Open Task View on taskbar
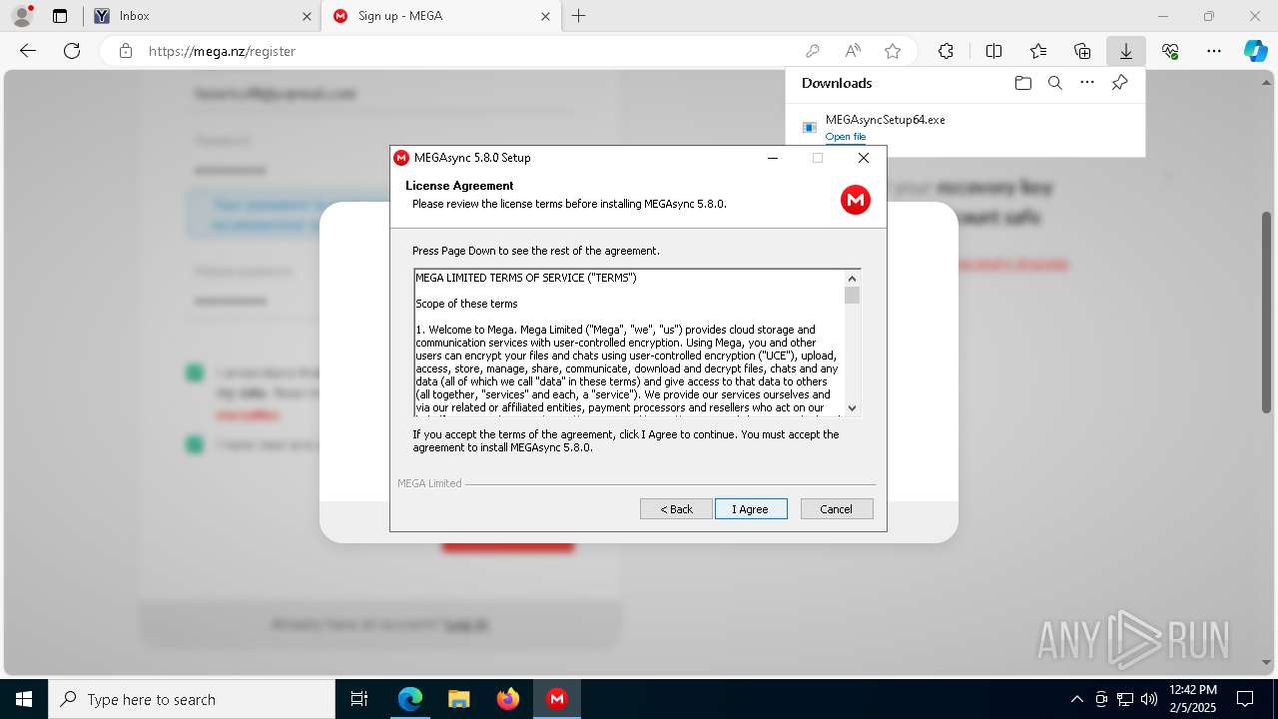Screen dimensions: 1278x719 point(359,699)
